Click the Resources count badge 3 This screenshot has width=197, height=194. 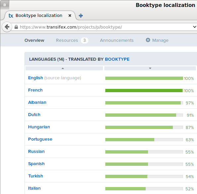click(84, 40)
